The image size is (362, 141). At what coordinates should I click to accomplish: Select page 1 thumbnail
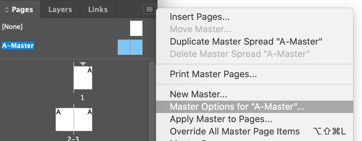83,78
